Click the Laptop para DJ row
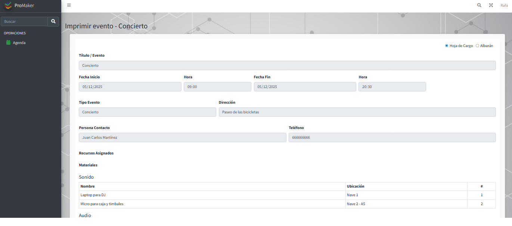The image size is (512, 226). pos(212,195)
